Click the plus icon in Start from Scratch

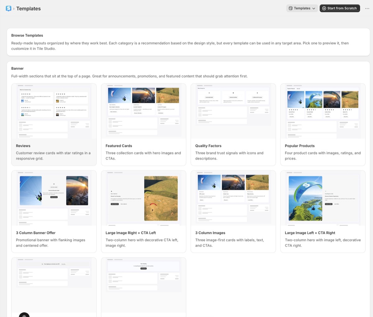pyautogui.click(x=324, y=8)
